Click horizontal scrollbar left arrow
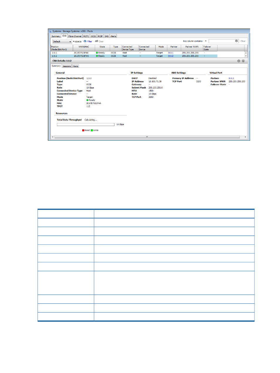Viewport: 280px width, 373px height. click(53, 137)
